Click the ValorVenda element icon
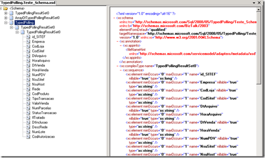This screenshot has height=158, width=265. pos(28,103)
